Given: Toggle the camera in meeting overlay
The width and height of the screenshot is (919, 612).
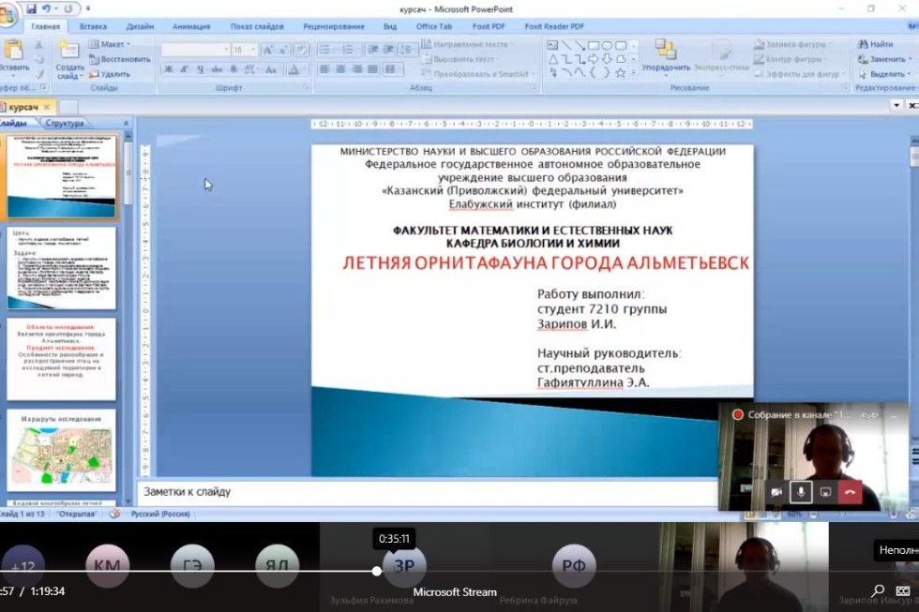Looking at the screenshot, I should tap(776, 491).
